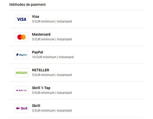Click the PayPal logo icon

pos(22,55)
